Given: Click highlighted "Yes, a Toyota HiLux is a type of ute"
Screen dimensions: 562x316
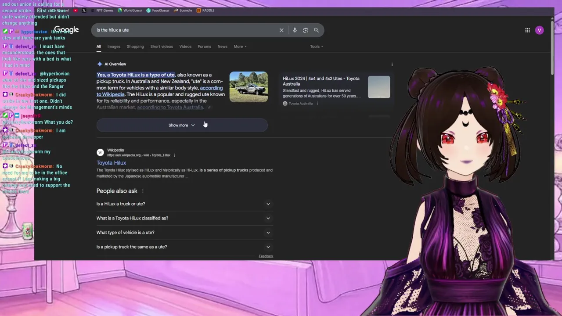Looking at the screenshot, I should [x=136, y=75].
